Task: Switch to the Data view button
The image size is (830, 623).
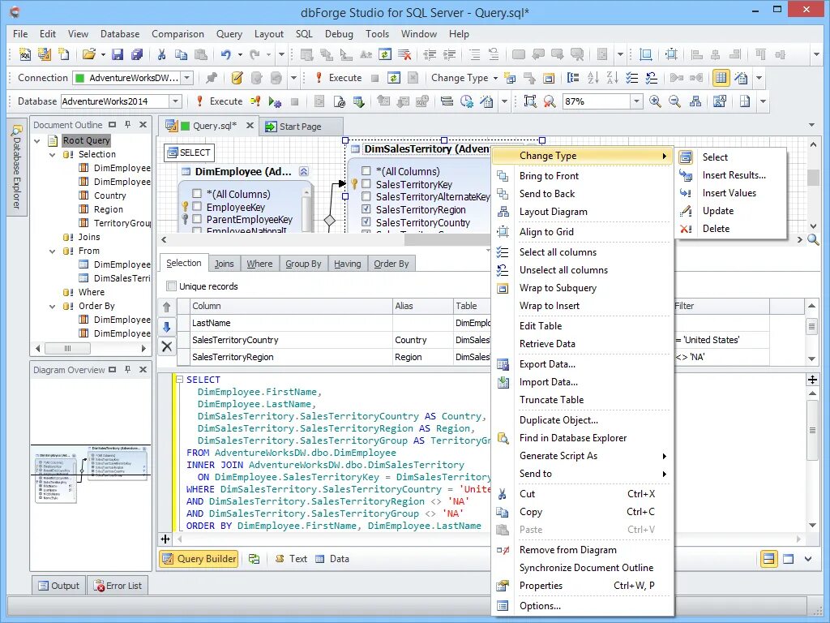Action: coord(332,558)
